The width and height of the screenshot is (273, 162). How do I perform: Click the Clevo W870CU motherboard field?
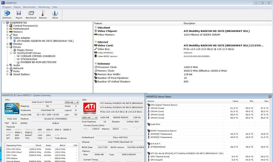(x=120, y=137)
